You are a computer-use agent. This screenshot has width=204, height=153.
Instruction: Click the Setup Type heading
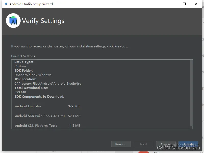point(24,62)
